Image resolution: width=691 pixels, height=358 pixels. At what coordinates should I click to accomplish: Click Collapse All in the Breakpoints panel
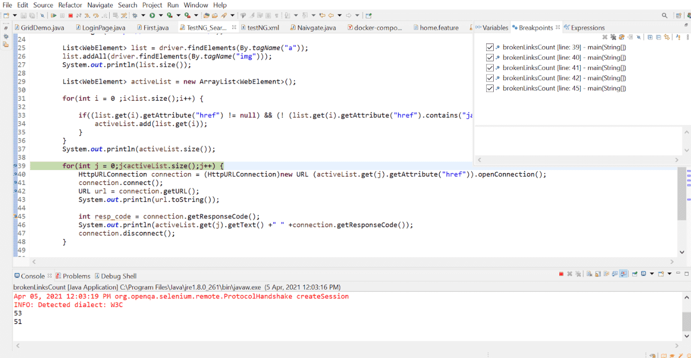tap(658, 37)
